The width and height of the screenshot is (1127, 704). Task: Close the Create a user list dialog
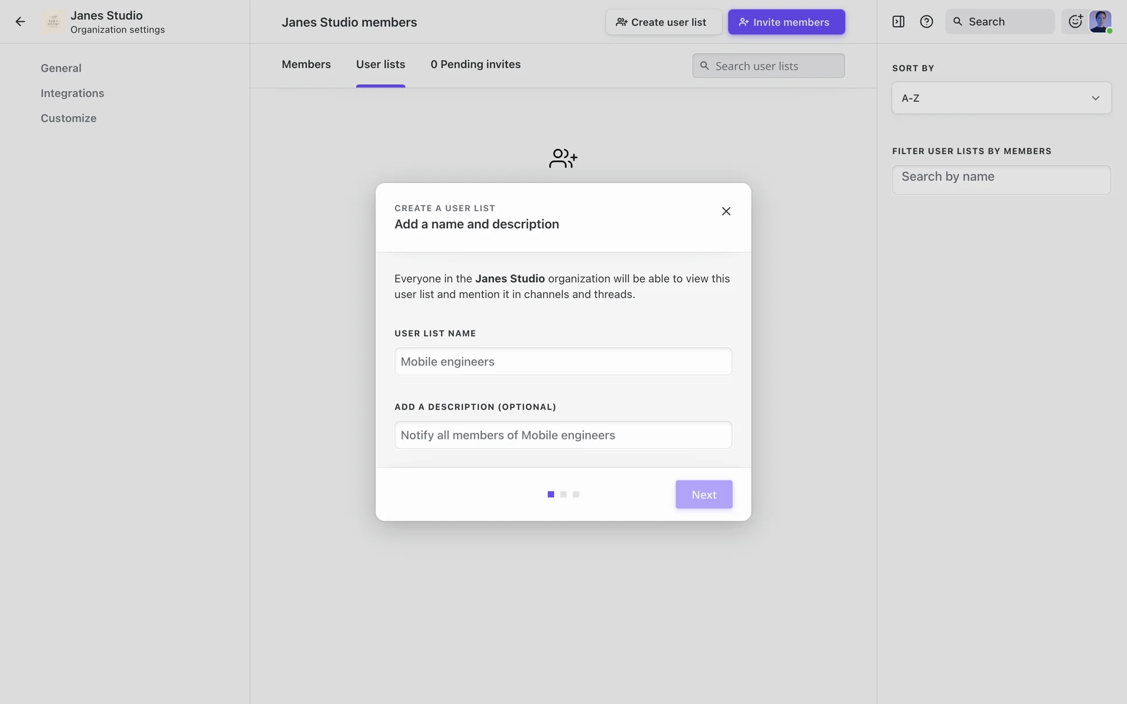point(726,211)
